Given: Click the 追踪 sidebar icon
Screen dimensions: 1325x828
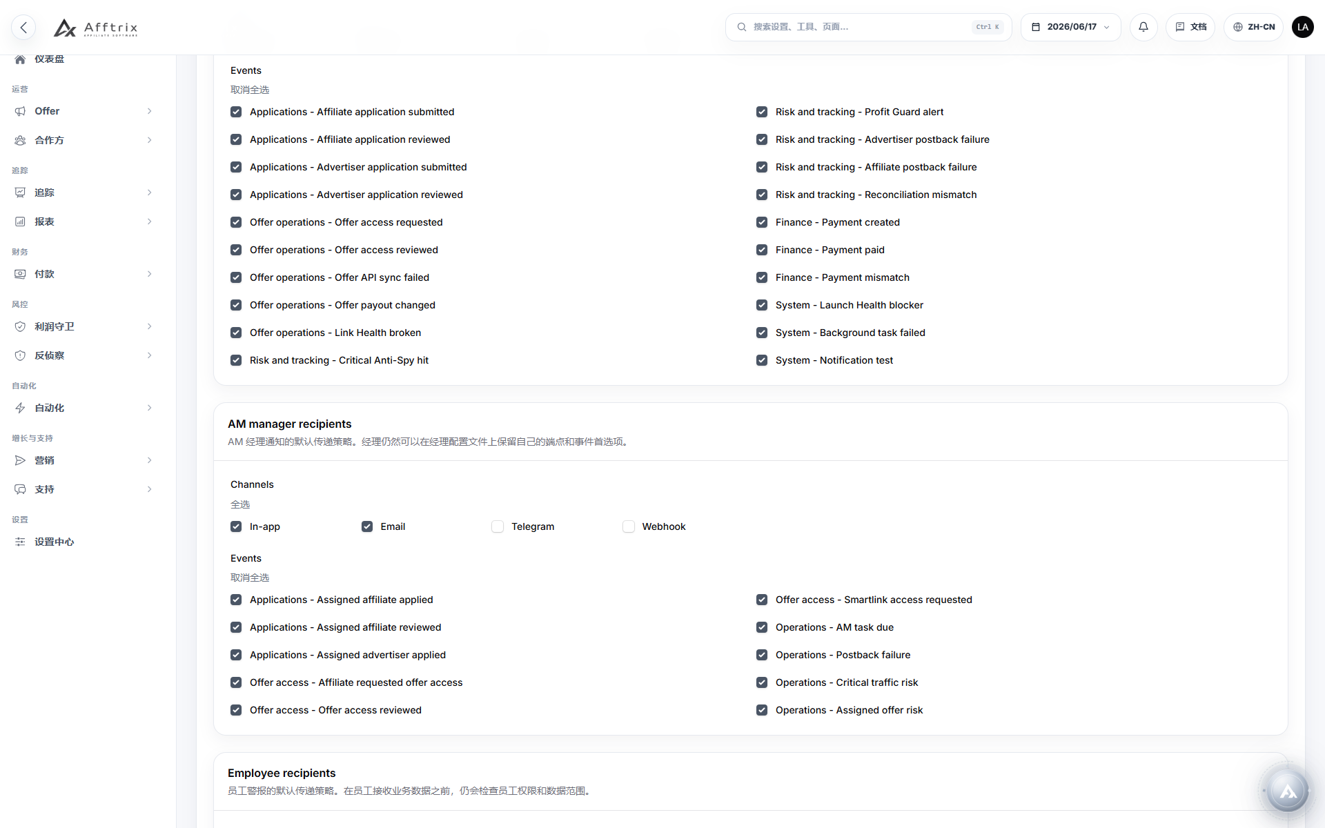Looking at the screenshot, I should 20,193.
